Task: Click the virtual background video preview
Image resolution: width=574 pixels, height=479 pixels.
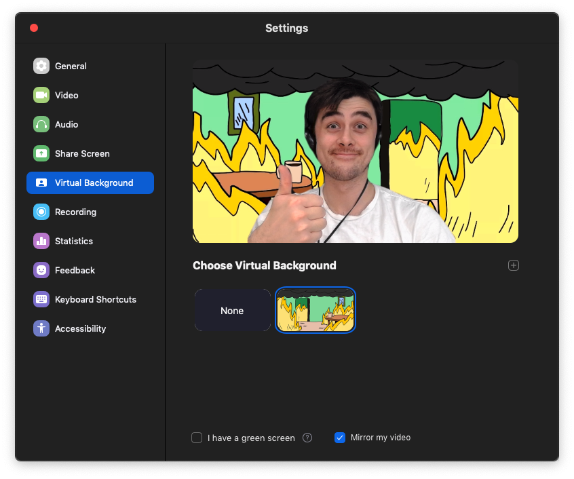Action: (x=355, y=151)
